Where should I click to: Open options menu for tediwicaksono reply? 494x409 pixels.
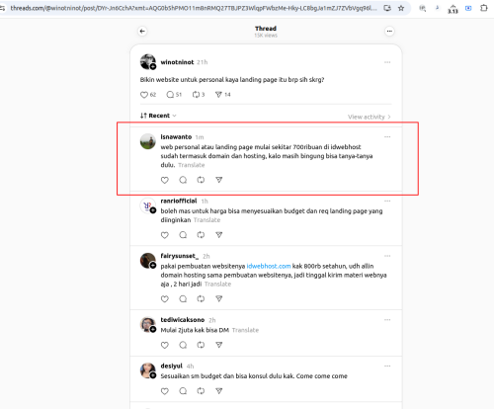tap(387, 320)
